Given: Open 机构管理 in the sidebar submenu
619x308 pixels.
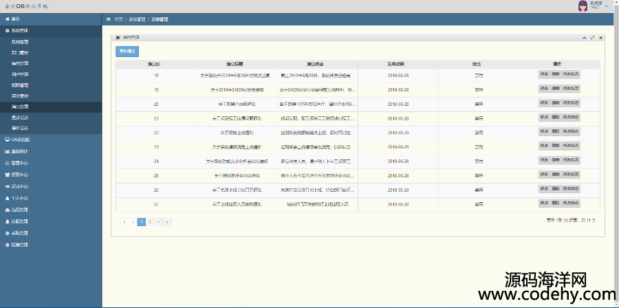Looking at the screenshot, I should tap(51, 42).
